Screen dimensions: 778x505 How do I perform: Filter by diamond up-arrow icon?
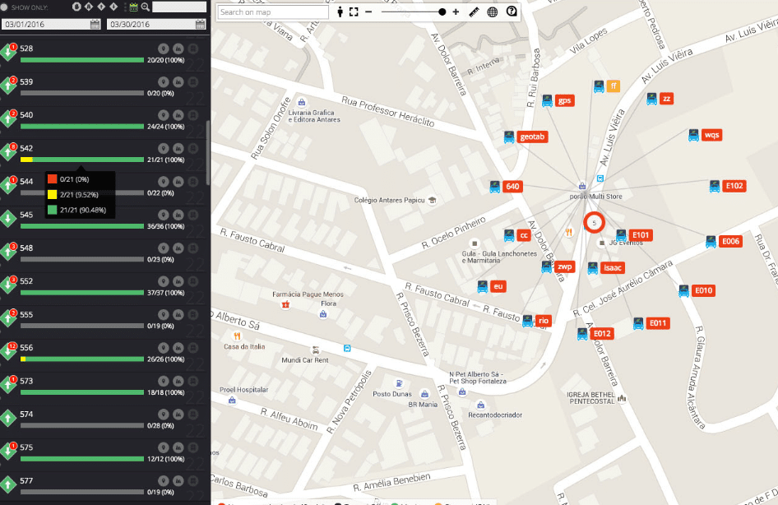click(101, 7)
